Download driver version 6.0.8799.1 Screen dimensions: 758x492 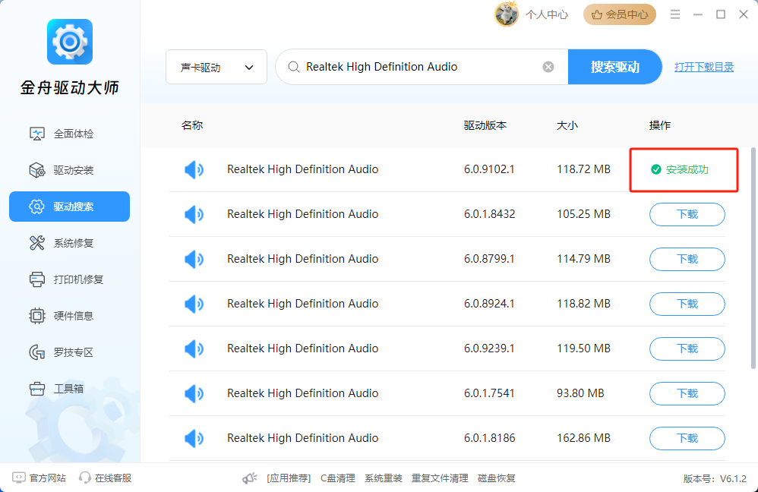coord(687,259)
